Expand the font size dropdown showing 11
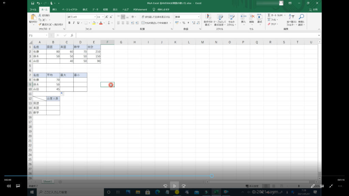This screenshot has width=349, height=196. (x=103, y=17)
